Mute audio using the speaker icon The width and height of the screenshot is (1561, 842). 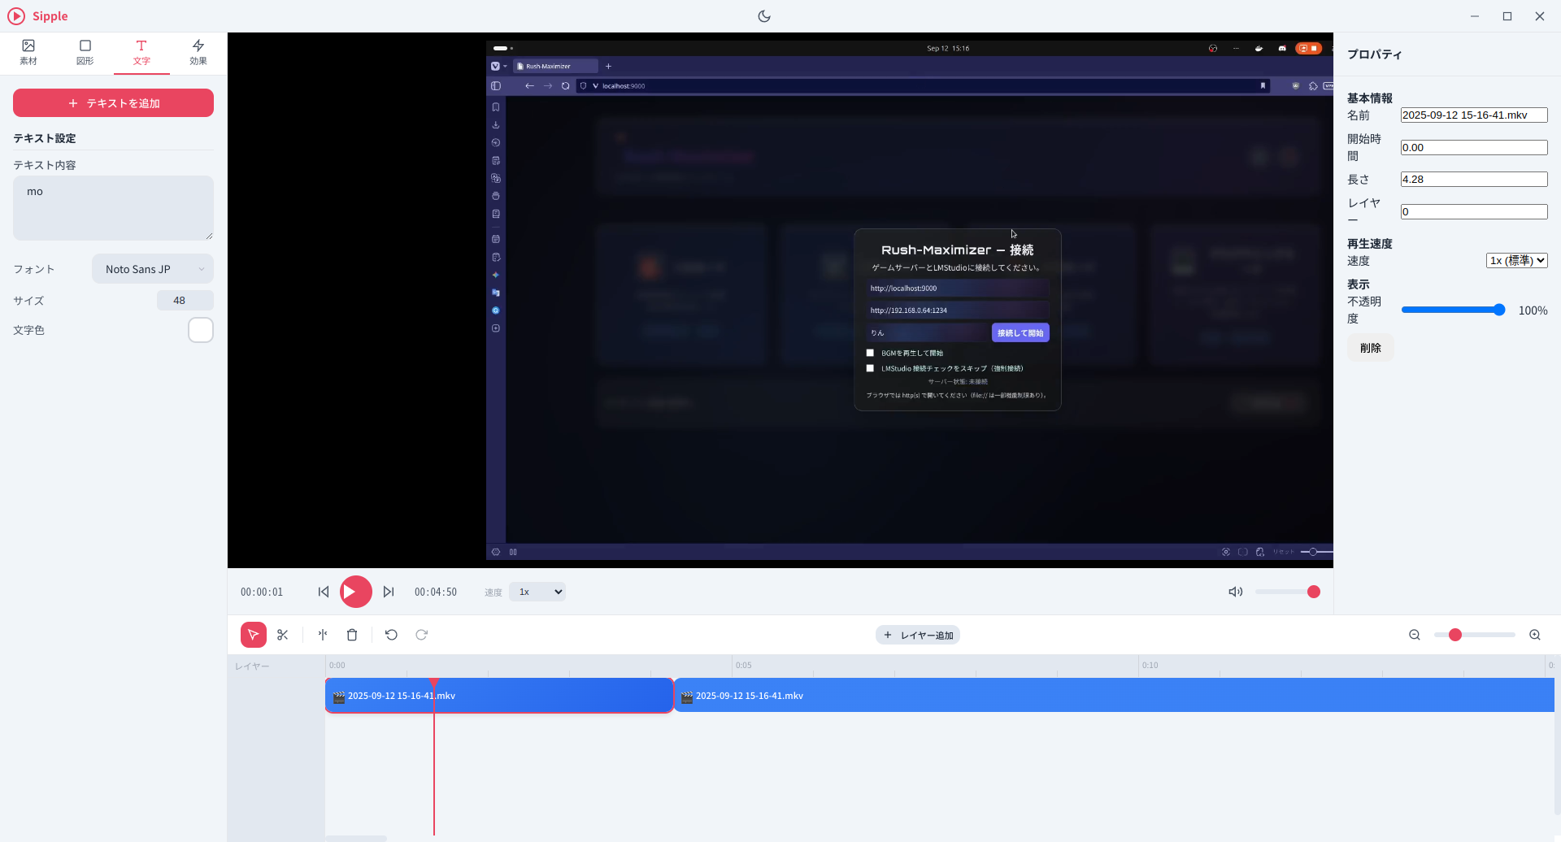tap(1235, 592)
